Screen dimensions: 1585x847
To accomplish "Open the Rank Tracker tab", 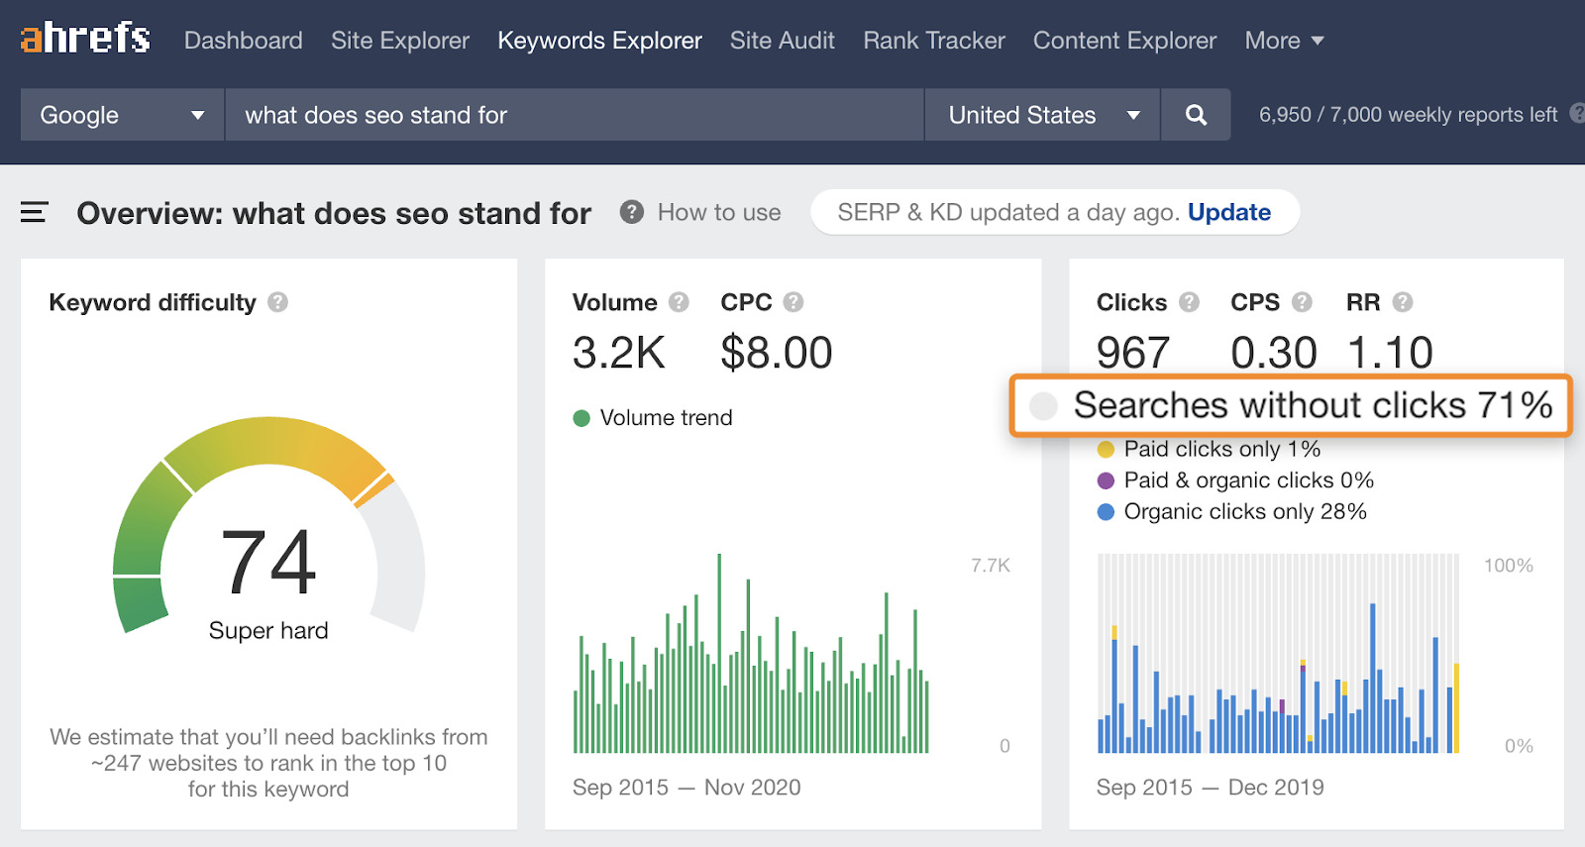I will 933,41.
